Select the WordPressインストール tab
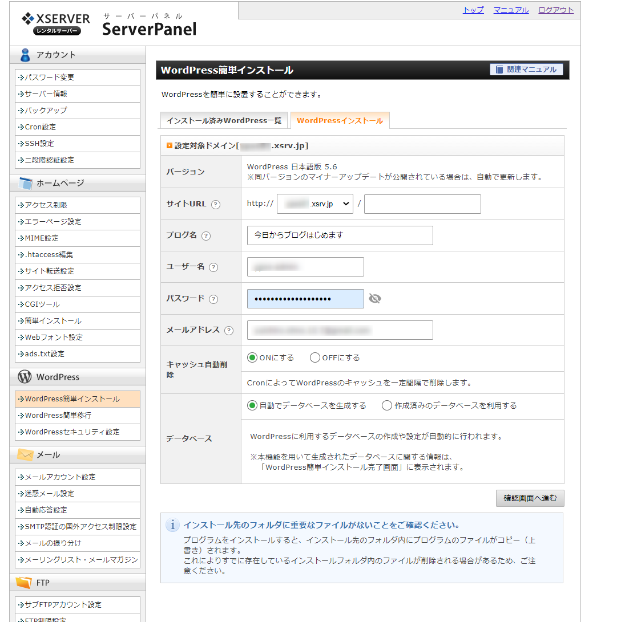 340,121
